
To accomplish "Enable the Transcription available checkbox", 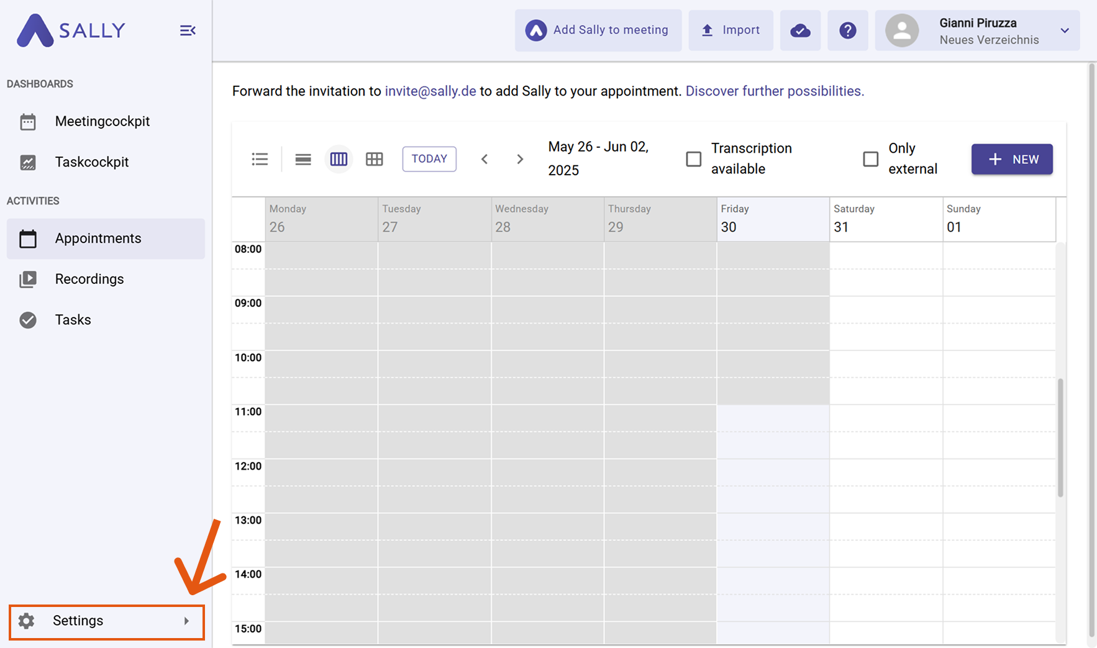I will coord(693,159).
